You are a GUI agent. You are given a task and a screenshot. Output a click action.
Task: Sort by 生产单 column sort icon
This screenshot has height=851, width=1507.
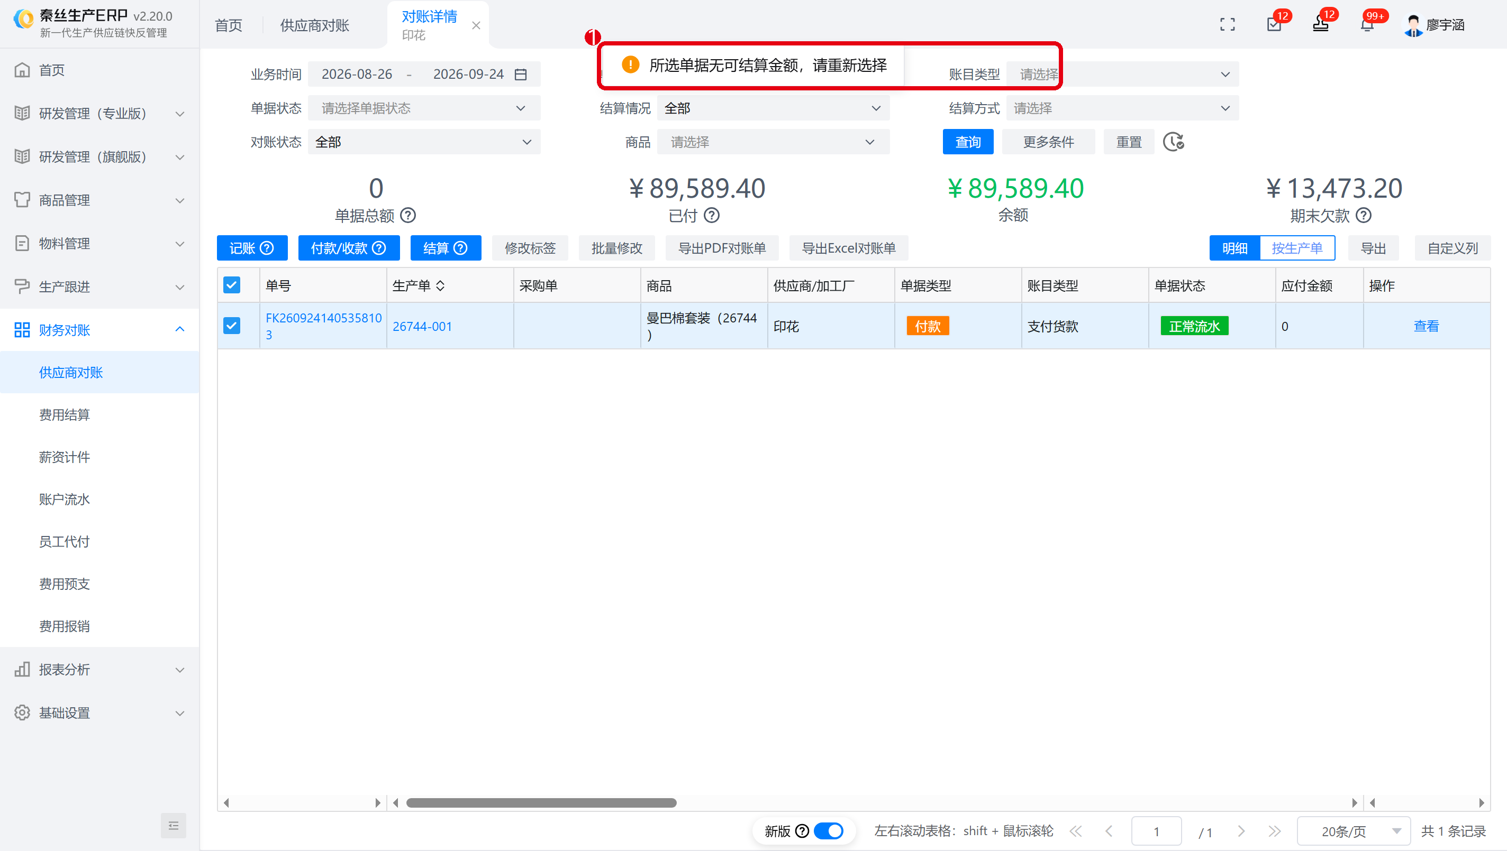pos(441,285)
